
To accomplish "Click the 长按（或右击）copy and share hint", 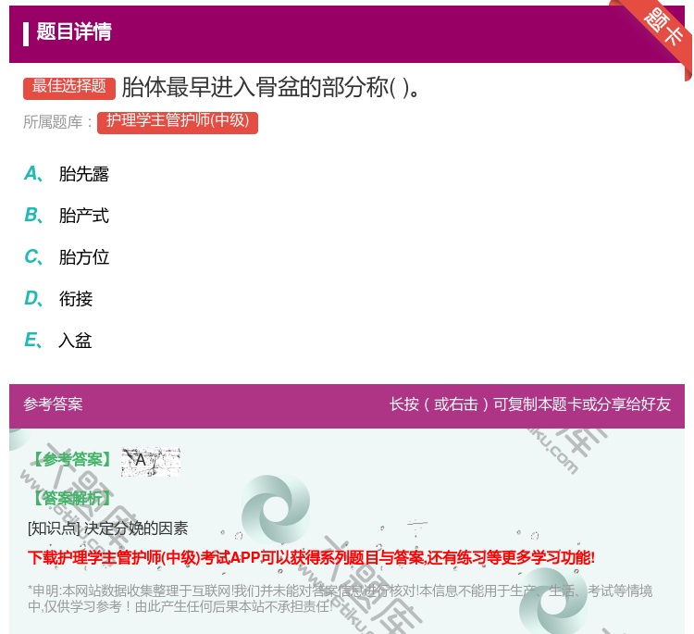I will click(x=530, y=404).
